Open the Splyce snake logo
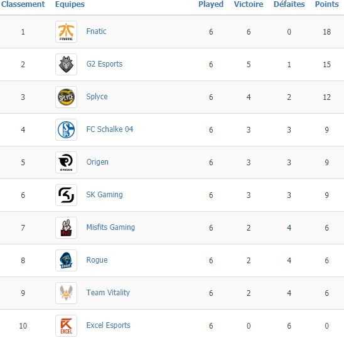Screen dimensions: 344x338 click(x=67, y=97)
